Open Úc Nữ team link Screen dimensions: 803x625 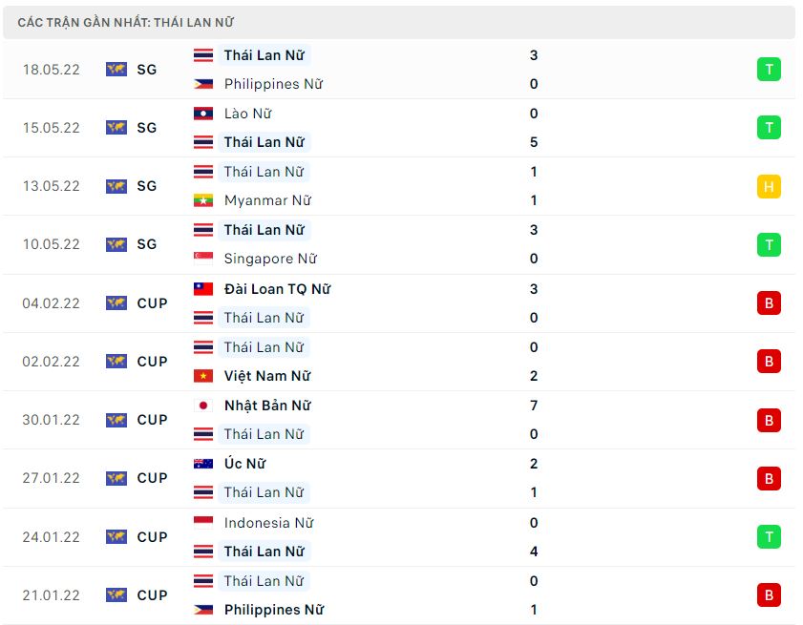coord(244,464)
